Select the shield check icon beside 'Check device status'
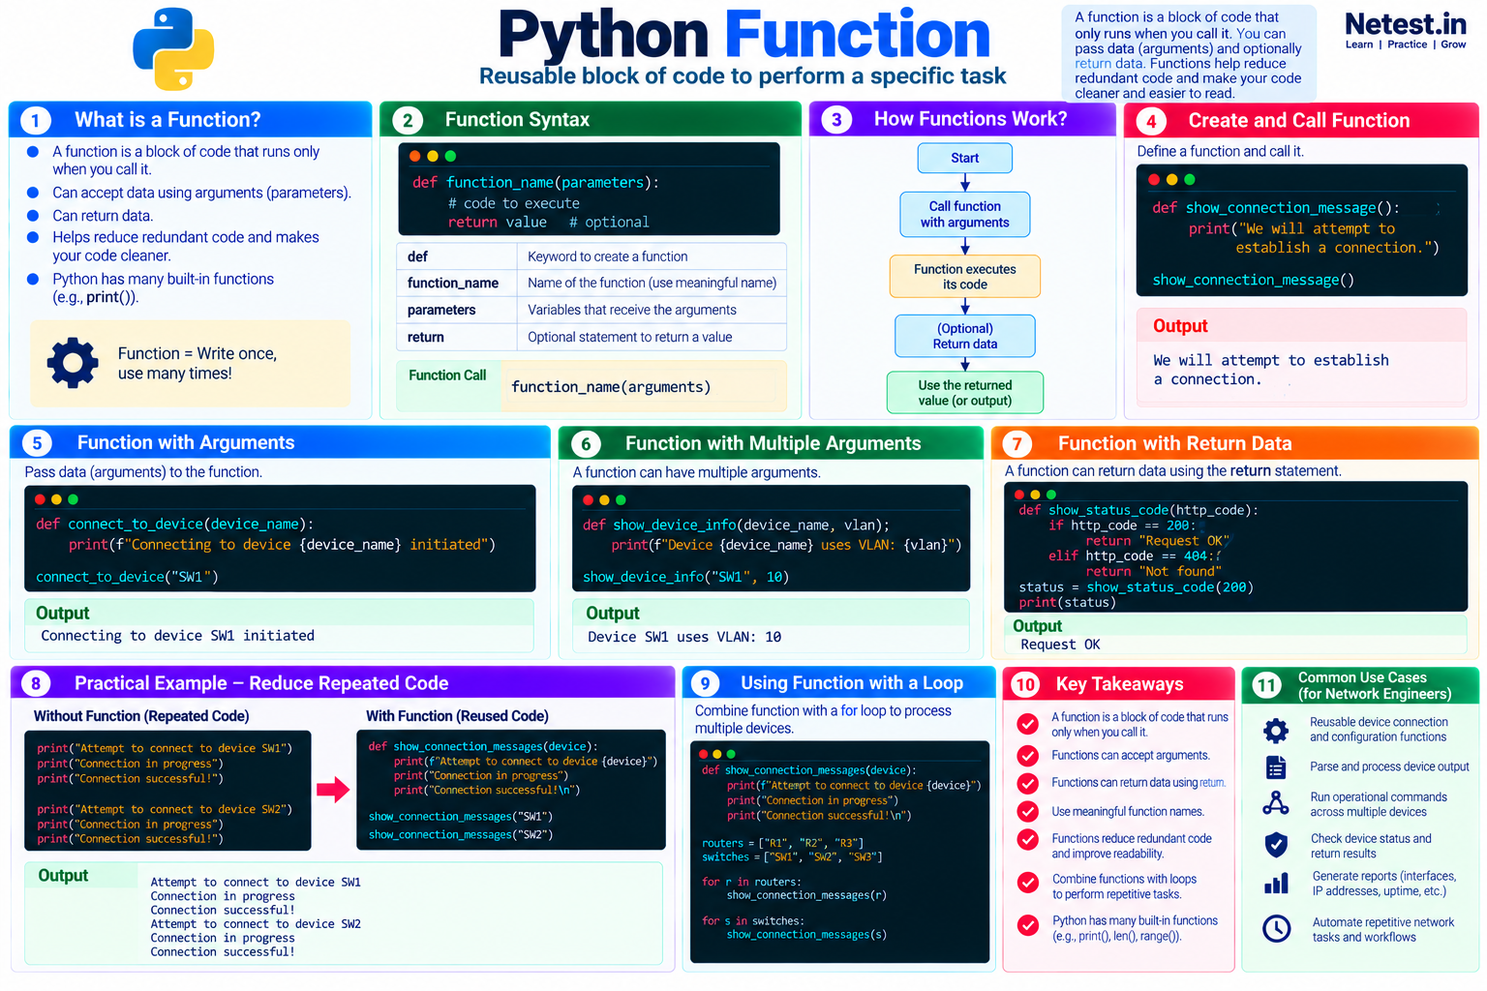 (1276, 845)
